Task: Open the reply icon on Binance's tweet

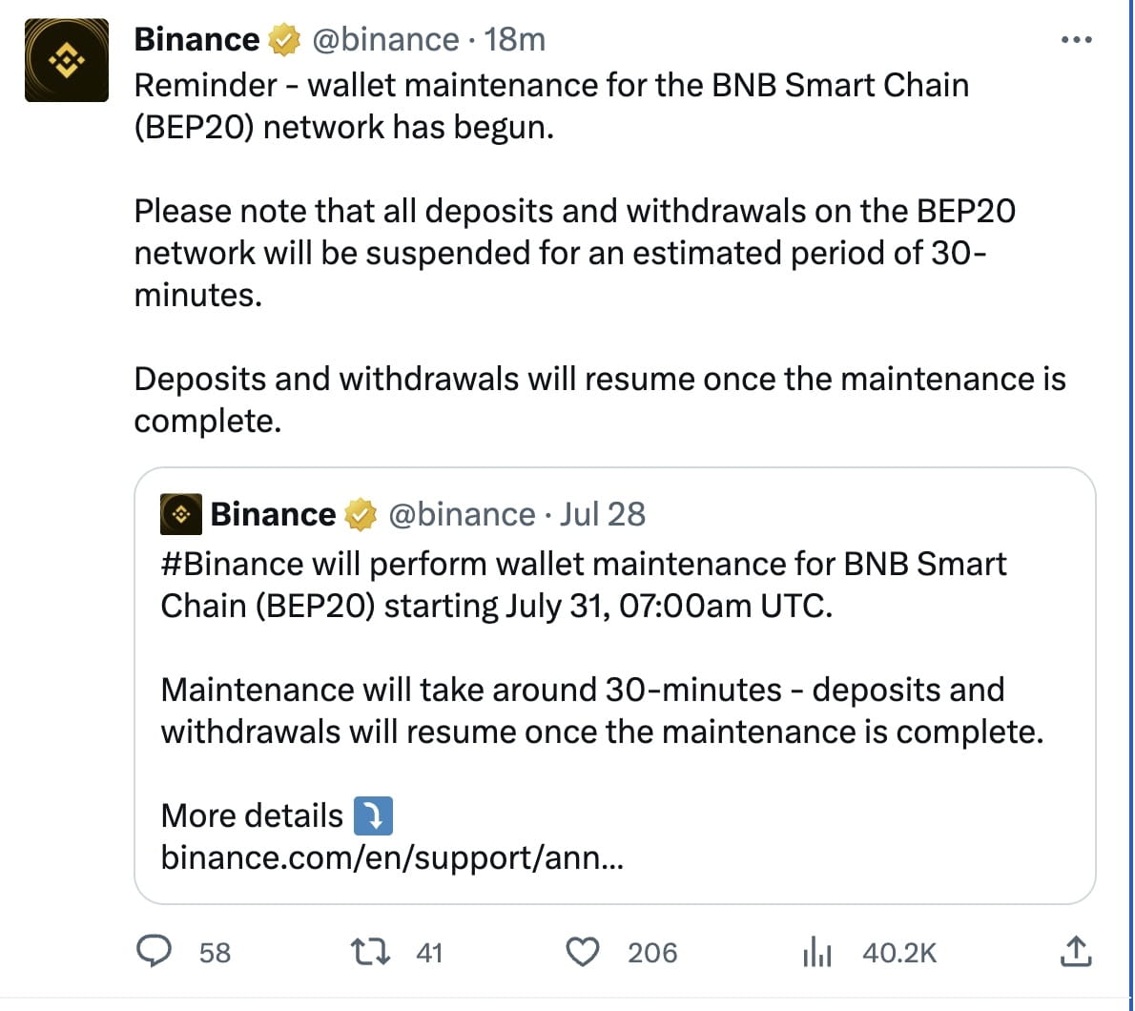Action: [155, 951]
